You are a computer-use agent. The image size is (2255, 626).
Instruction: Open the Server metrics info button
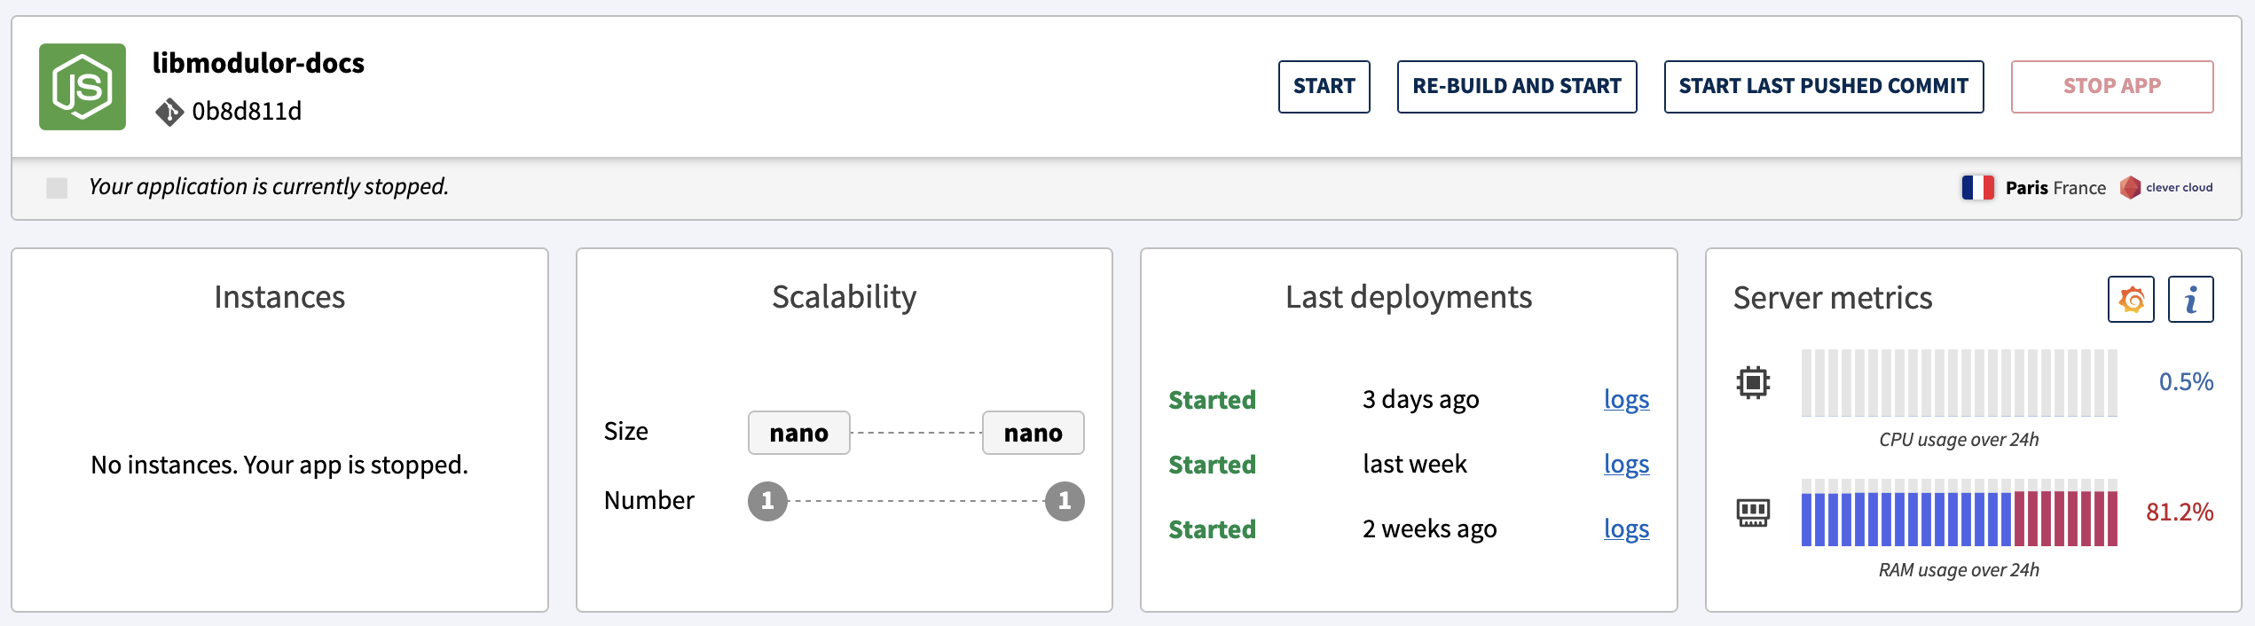point(2190,300)
